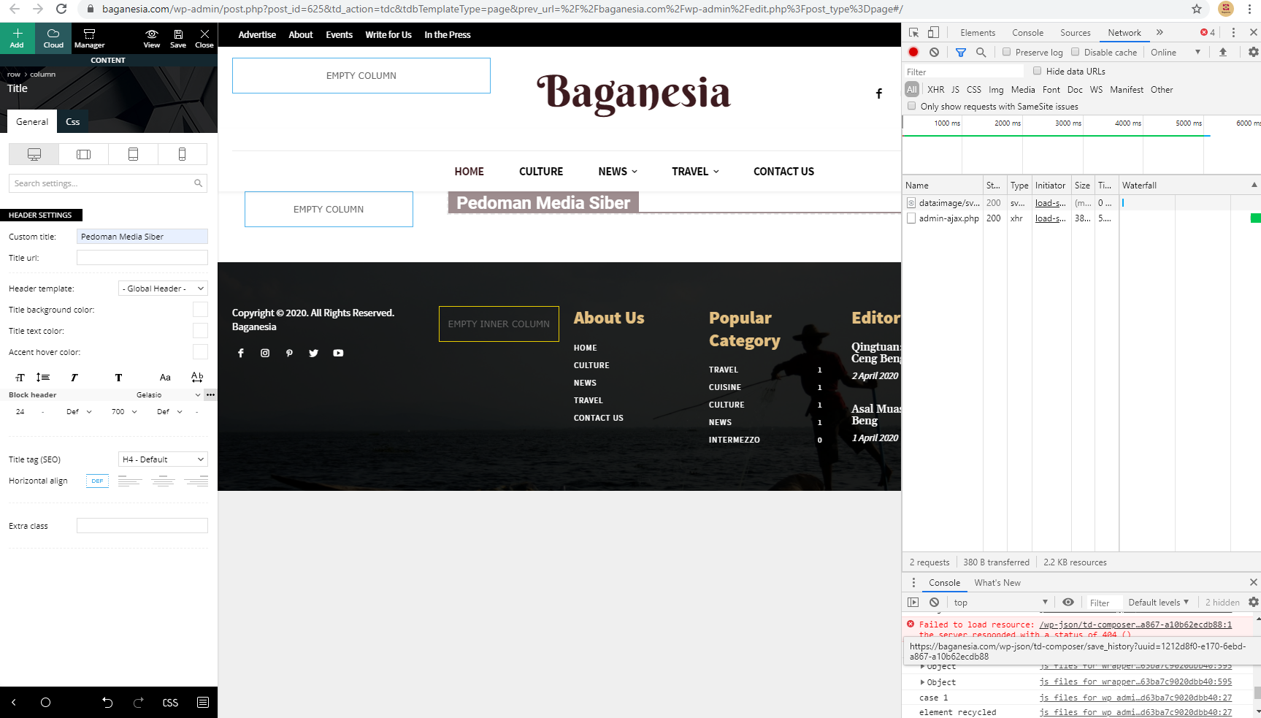
Task: Clear the network log
Action: click(934, 53)
